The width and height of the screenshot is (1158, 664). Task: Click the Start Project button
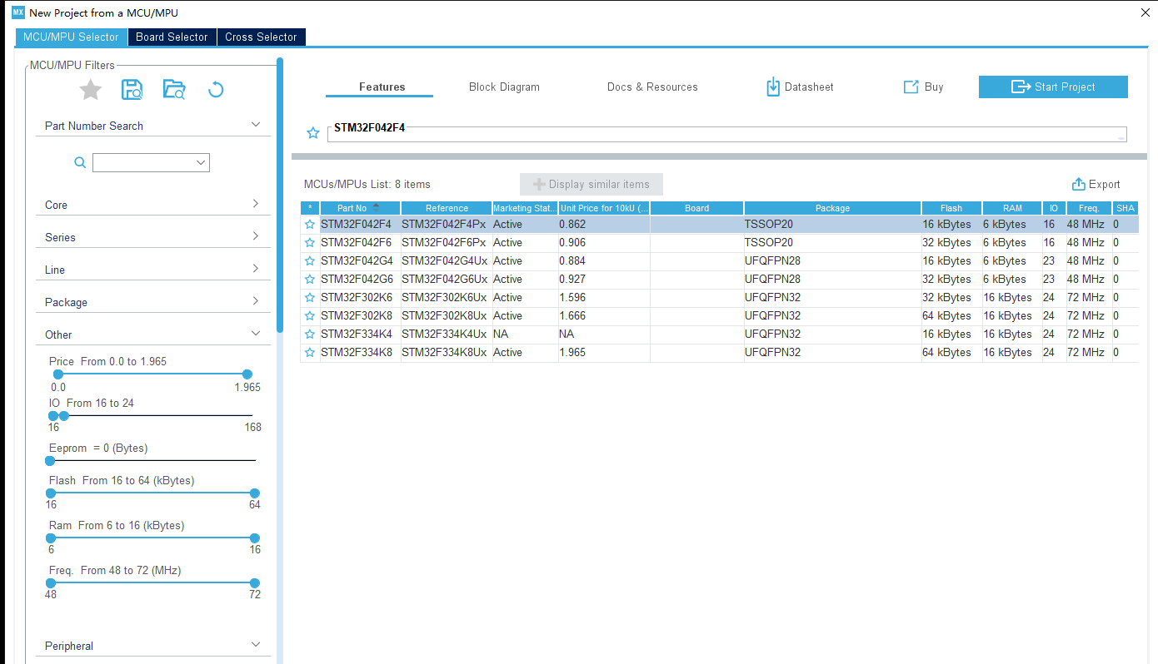click(x=1053, y=87)
